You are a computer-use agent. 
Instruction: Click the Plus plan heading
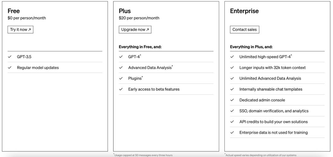[x=125, y=11]
